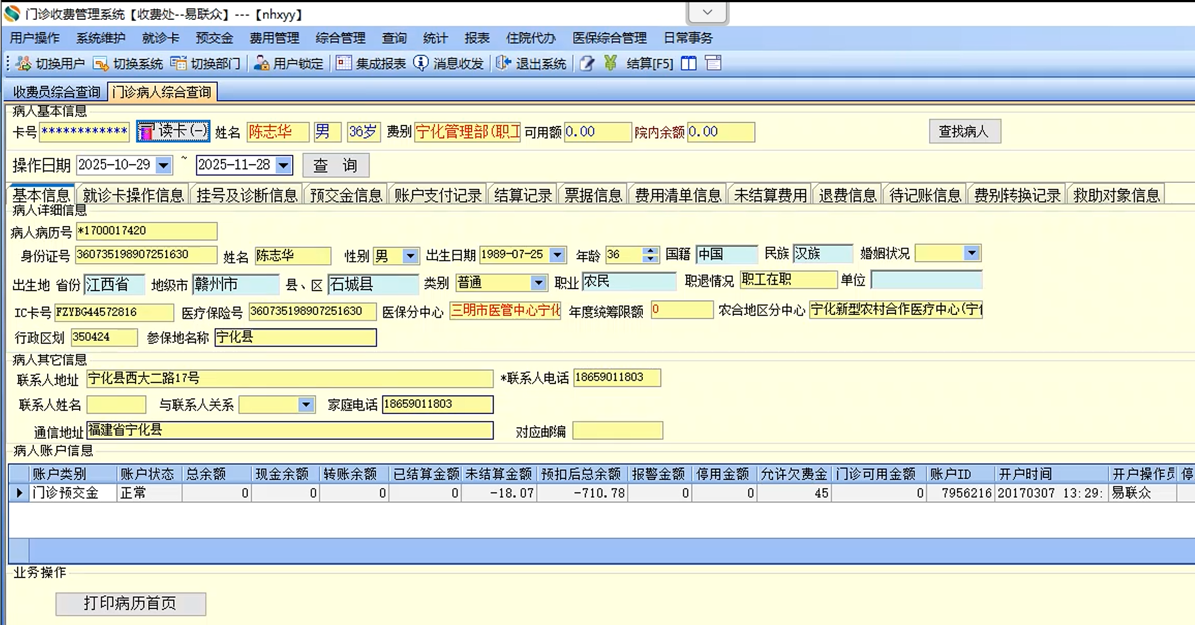The image size is (1195, 625).
Task: Click the 联系人姓名 input field
Action: (x=116, y=405)
